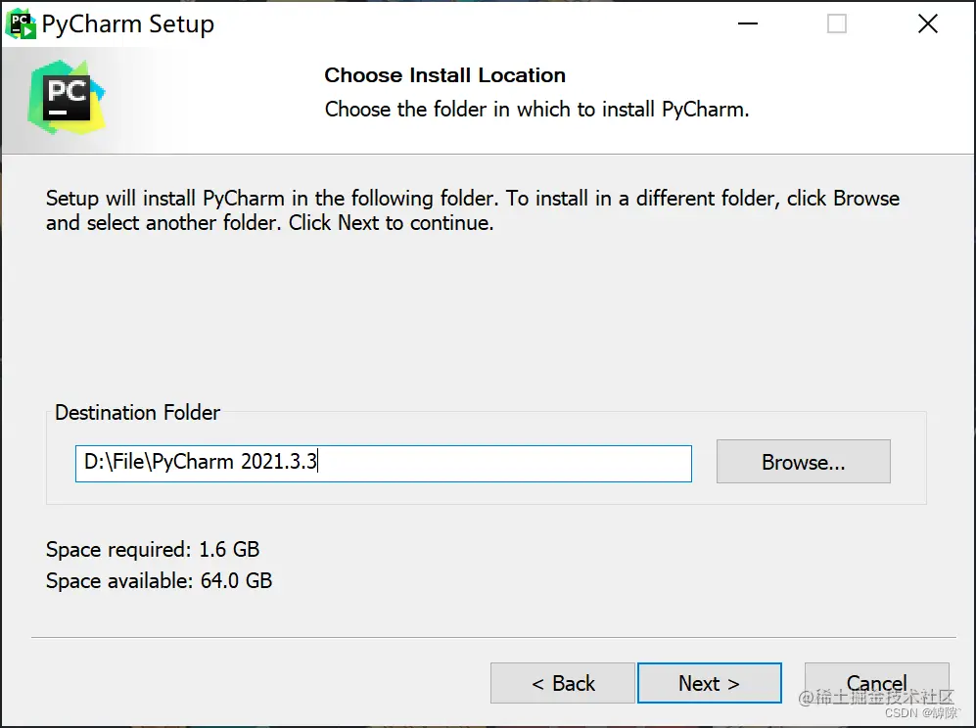Focus the Destination Folder path field
Screen dimensions: 976x728
point(384,463)
